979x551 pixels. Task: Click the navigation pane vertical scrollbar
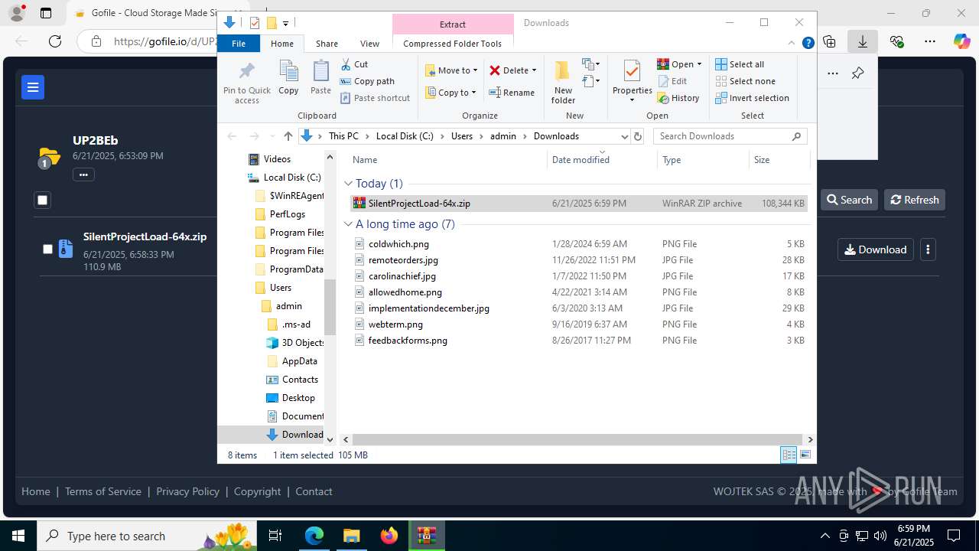click(330, 306)
